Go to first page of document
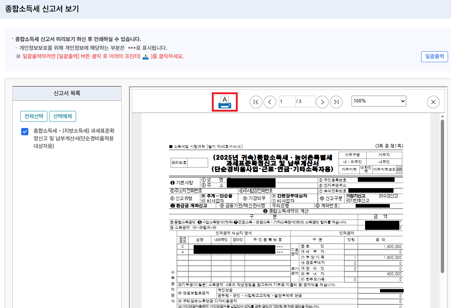Viewport: 451px width, 308px height. (256, 102)
